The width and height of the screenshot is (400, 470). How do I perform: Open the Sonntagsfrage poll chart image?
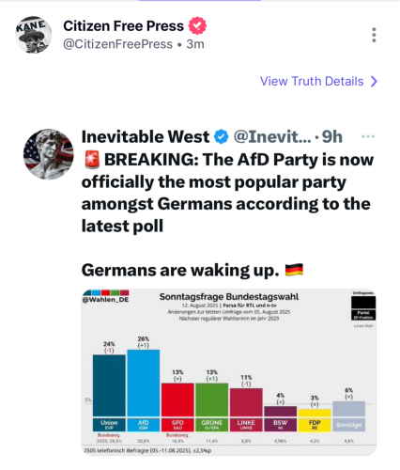click(x=229, y=372)
